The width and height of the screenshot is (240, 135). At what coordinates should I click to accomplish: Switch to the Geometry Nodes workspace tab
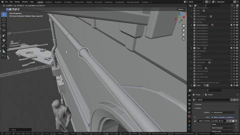[133, 2]
